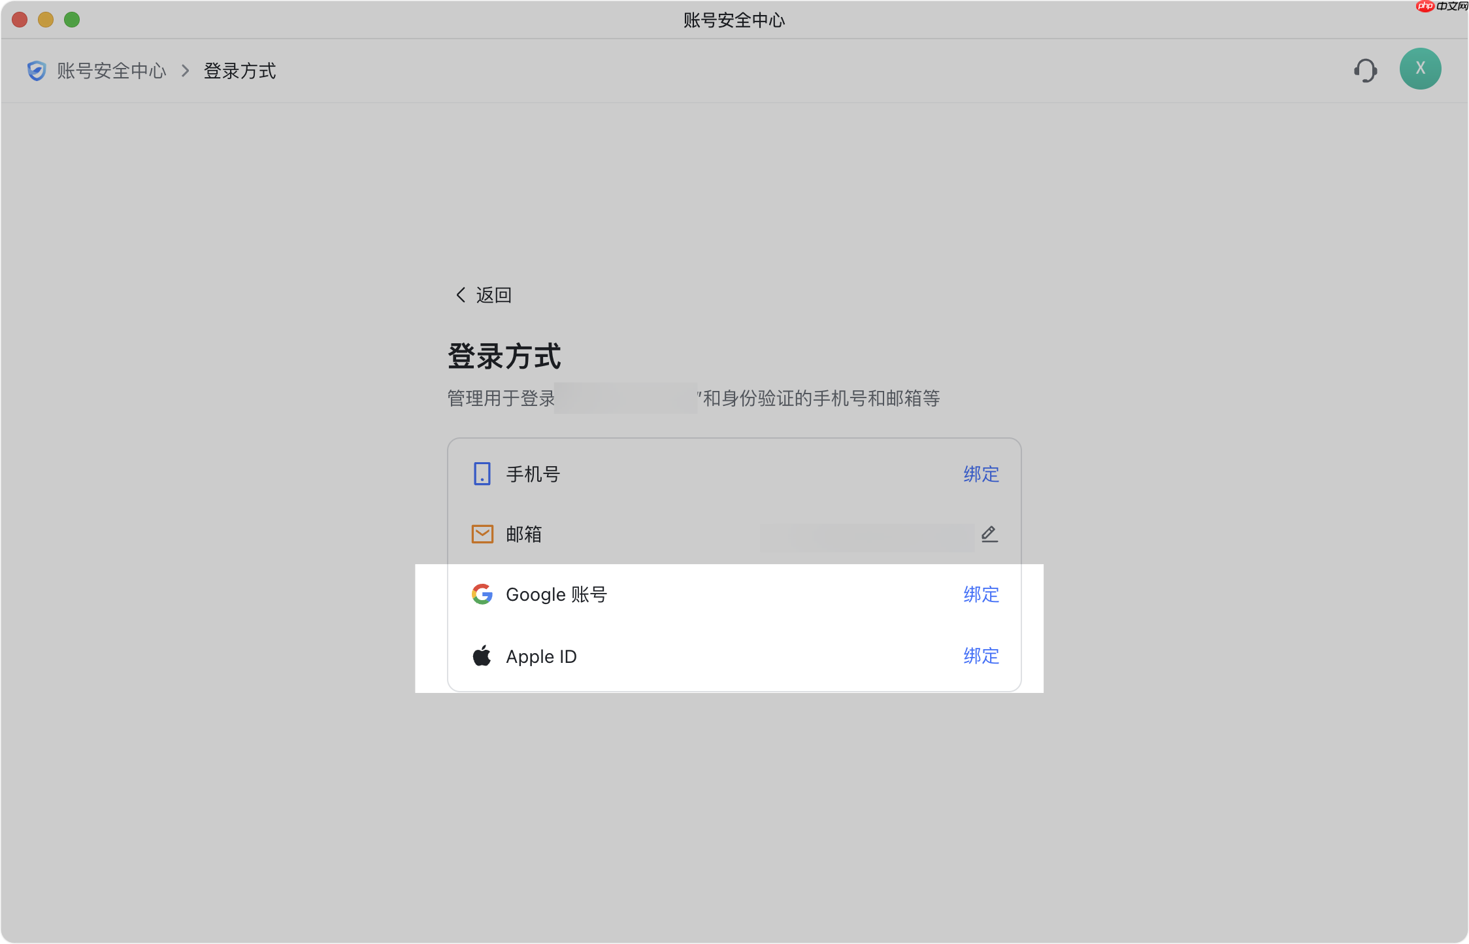Image resolution: width=1469 pixels, height=944 pixels.
Task: Click the breadcrumb chevron separator
Action: click(x=186, y=71)
